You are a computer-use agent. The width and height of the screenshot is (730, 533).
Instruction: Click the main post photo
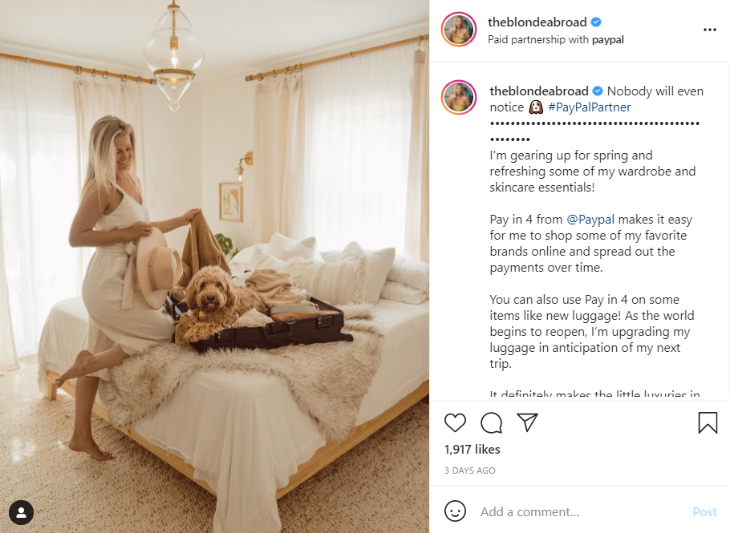(x=214, y=266)
